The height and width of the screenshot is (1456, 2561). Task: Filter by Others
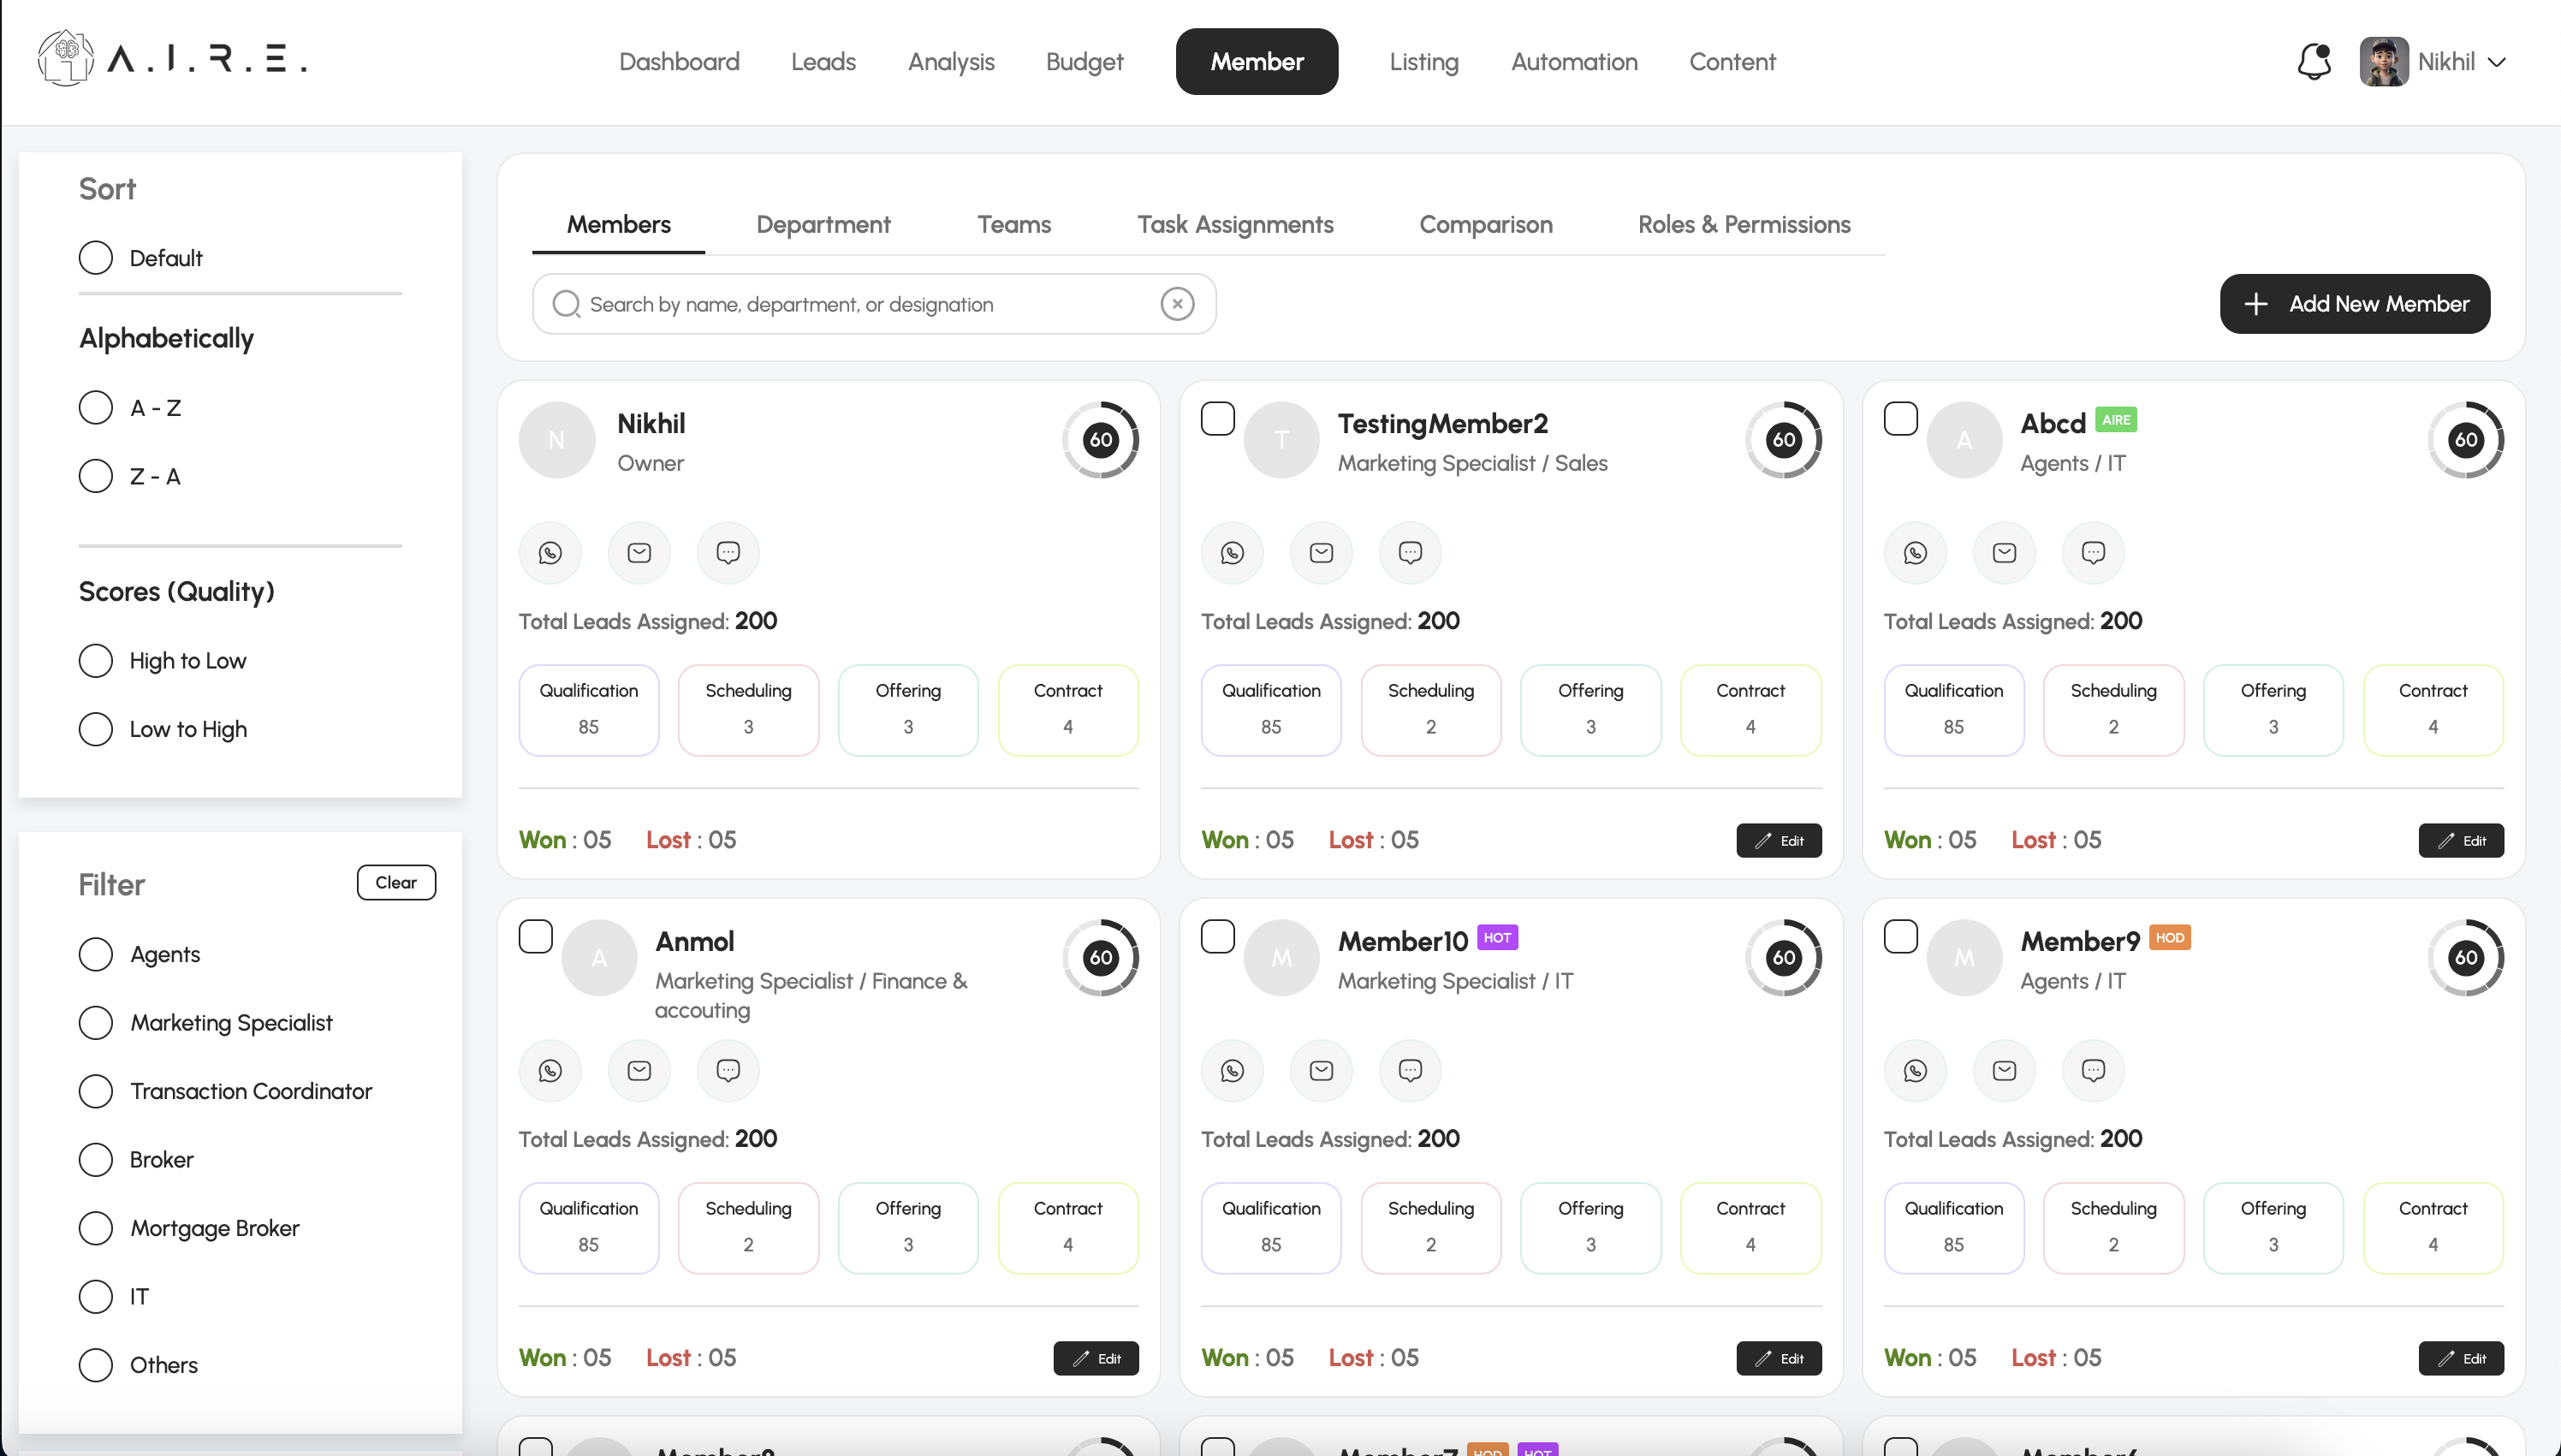96,1364
